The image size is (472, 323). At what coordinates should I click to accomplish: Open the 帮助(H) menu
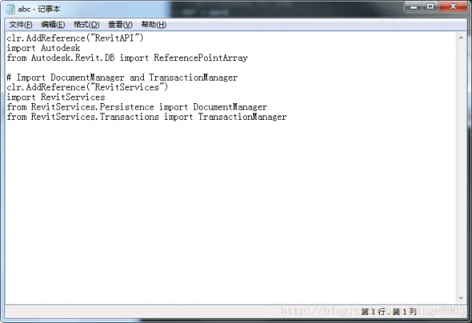click(x=154, y=25)
